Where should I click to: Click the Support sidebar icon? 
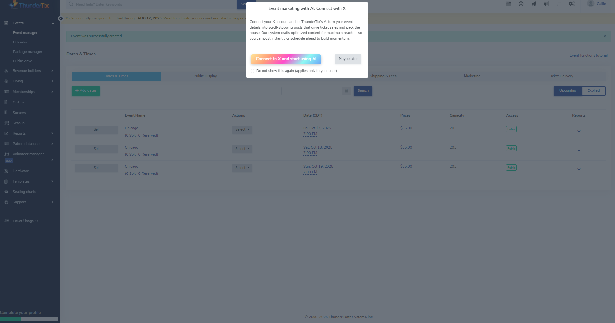point(6,202)
